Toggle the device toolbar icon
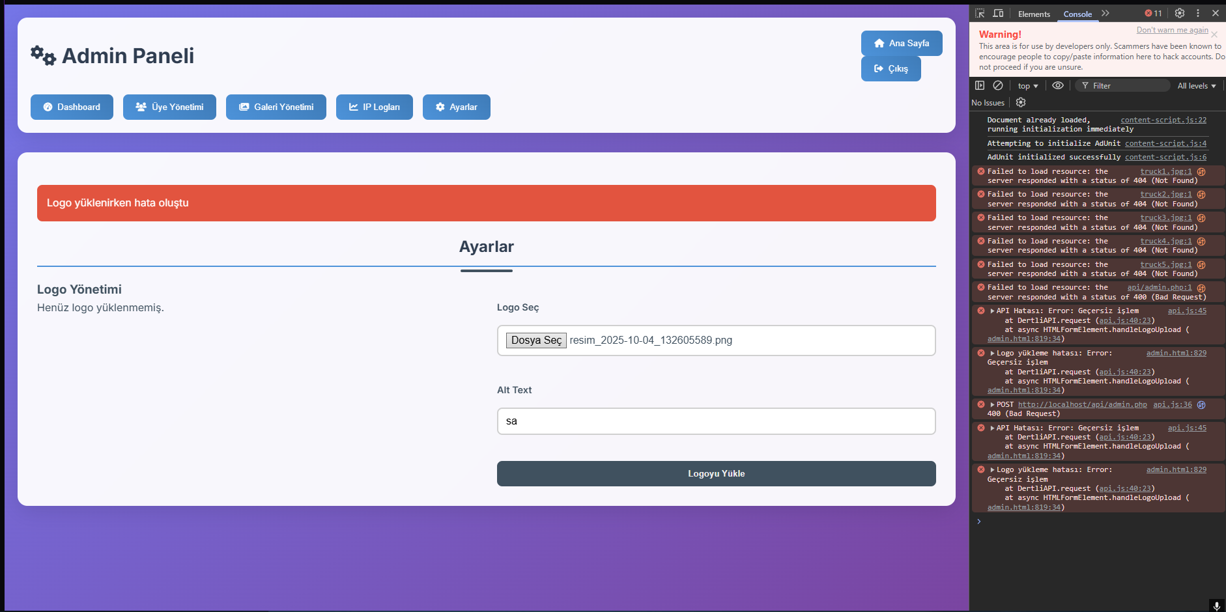Screen dimensions: 1226x612 point(998,14)
